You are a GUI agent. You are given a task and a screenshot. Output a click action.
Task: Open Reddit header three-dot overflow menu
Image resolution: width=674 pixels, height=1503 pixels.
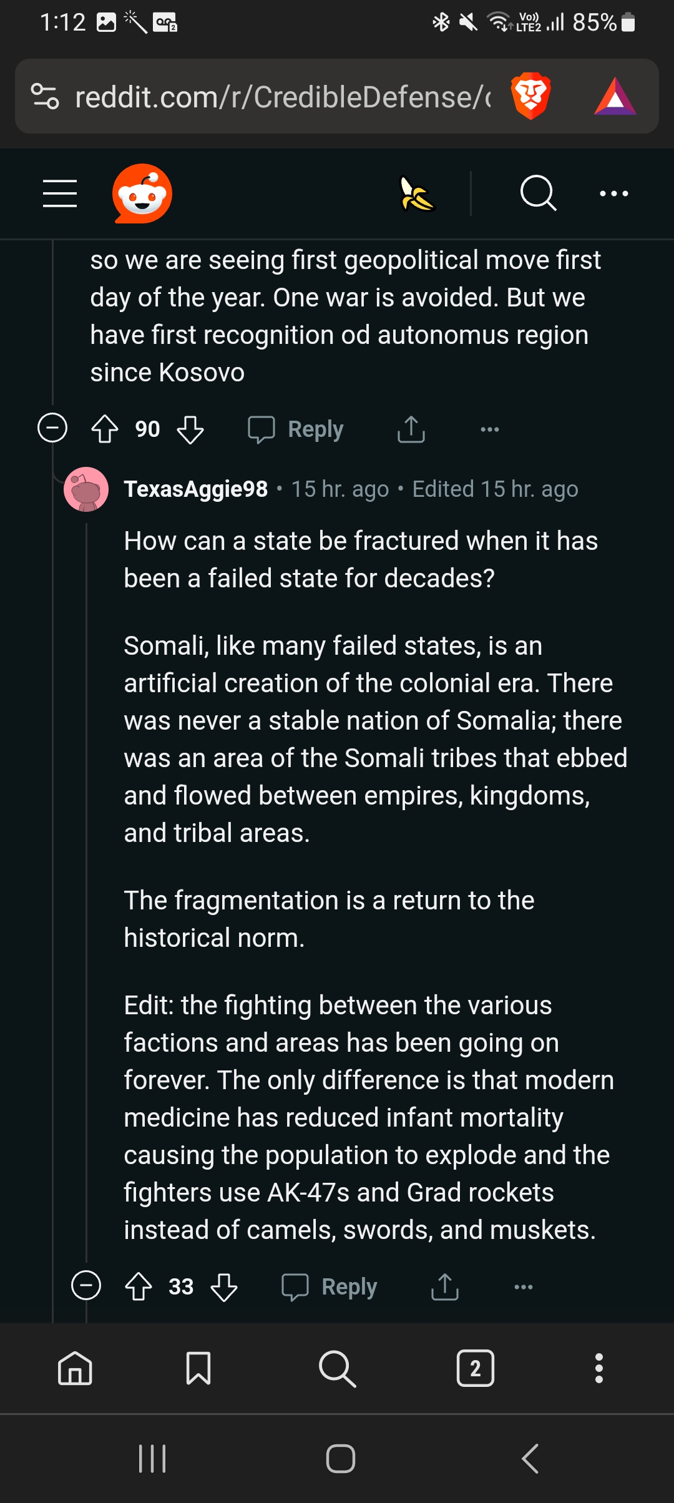coord(614,193)
